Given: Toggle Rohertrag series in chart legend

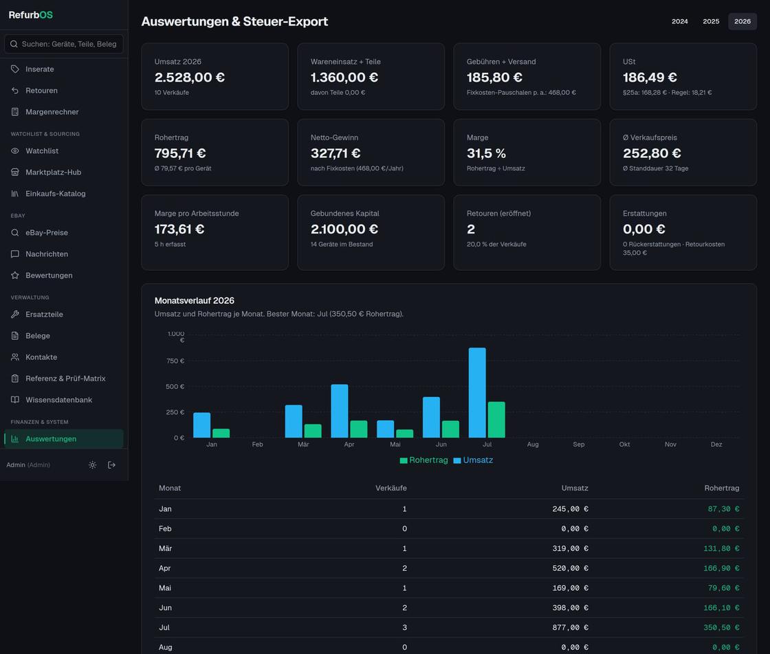Looking at the screenshot, I should pyautogui.click(x=423, y=460).
